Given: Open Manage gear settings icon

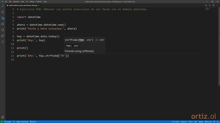Looking at the screenshot, I should (x=3, y=117).
